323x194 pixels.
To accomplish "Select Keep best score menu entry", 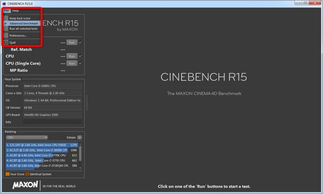I will (22, 18).
